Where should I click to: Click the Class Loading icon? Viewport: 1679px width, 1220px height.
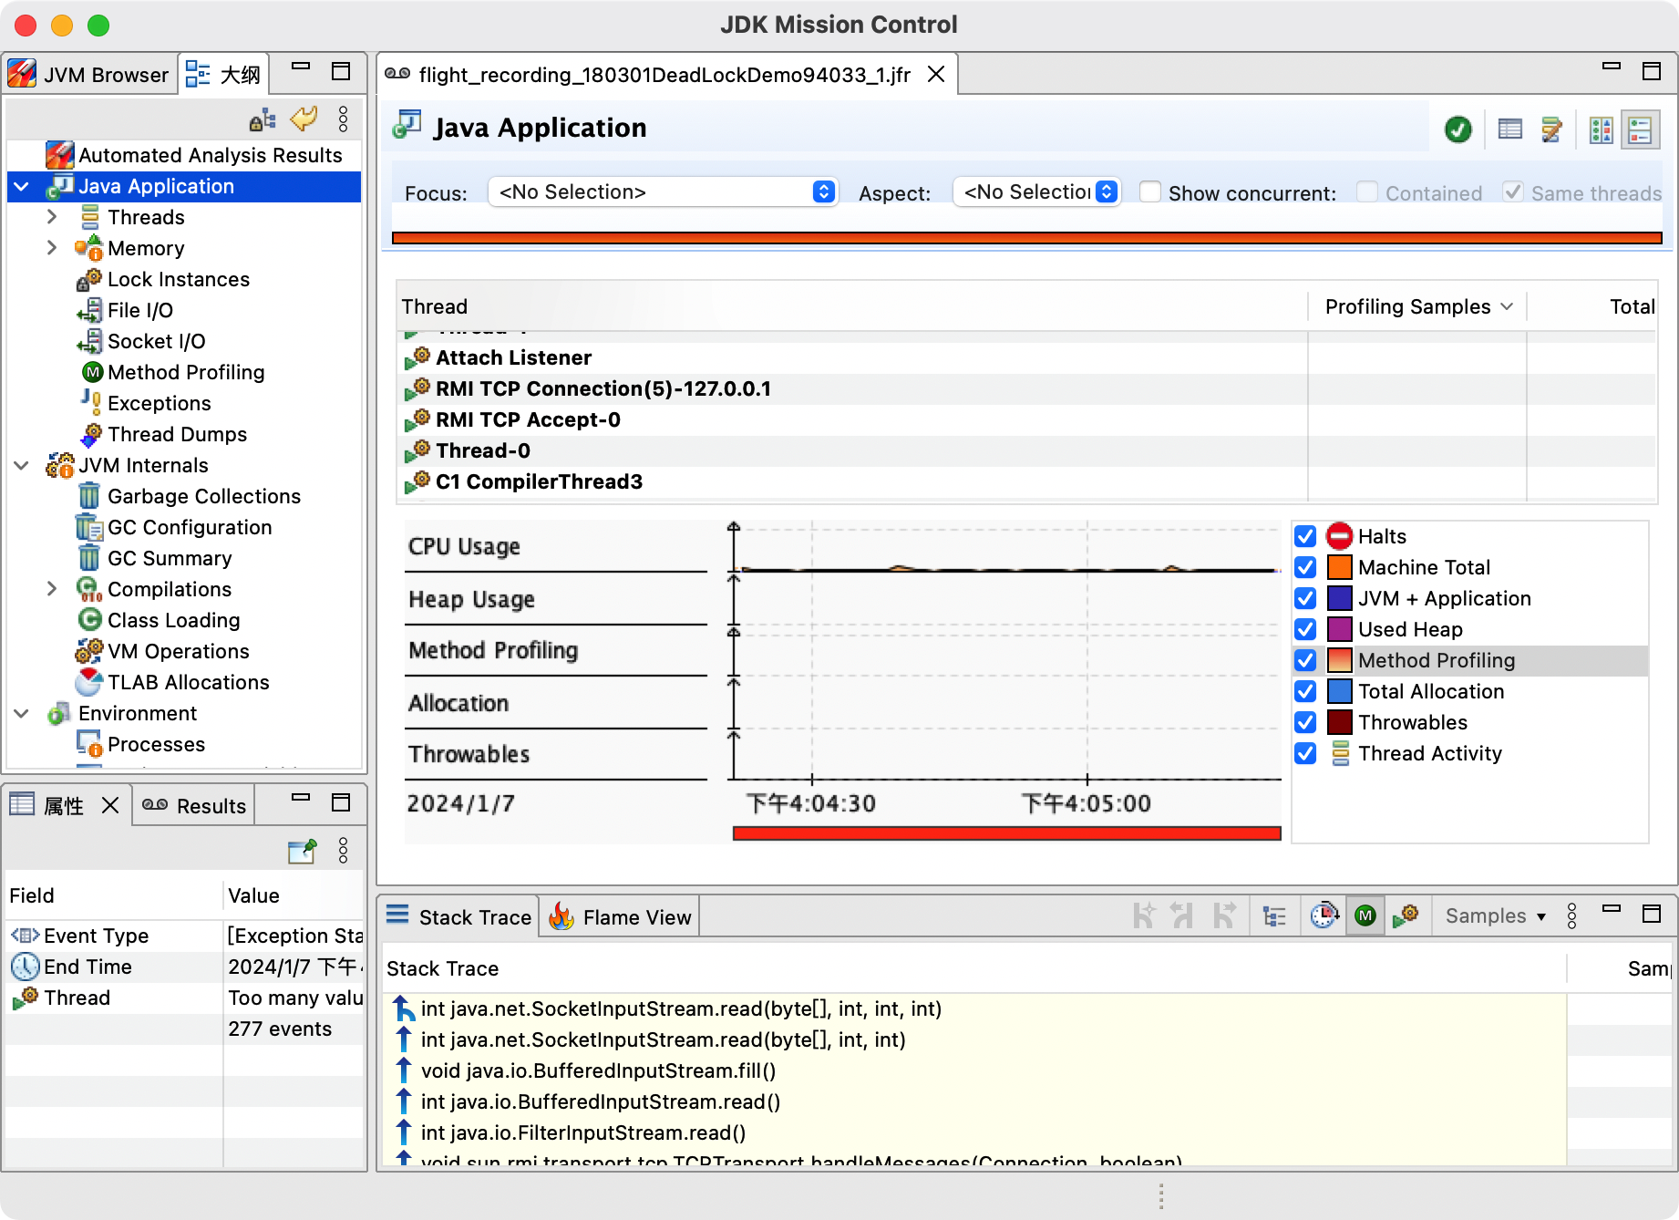click(89, 620)
